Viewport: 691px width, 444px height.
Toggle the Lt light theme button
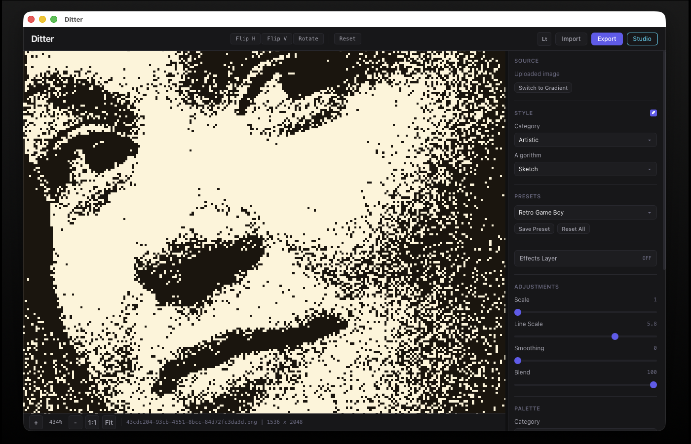pyautogui.click(x=544, y=39)
